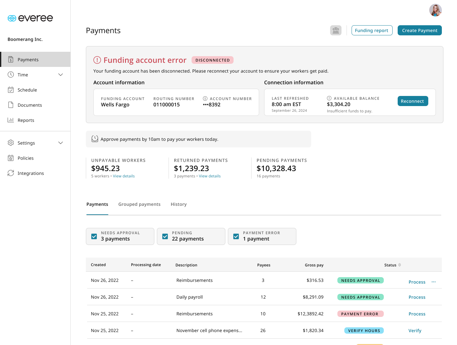Image resolution: width=457 pixels, height=345 pixels.
Task: Click the Create Payment button
Action: 420,30
